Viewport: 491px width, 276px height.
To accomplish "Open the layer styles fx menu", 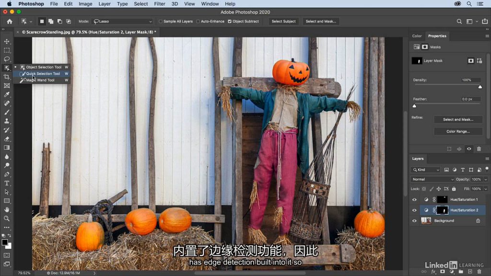I will [433, 272].
